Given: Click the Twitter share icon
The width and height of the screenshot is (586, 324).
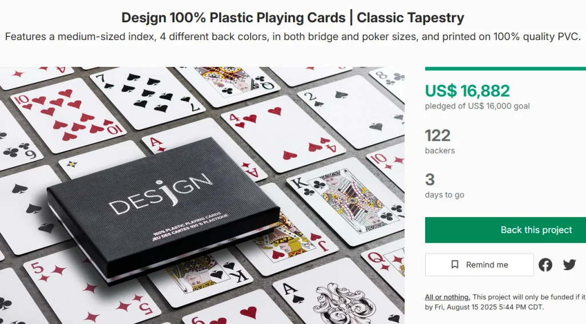Looking at the screenshot, I should click(x=569, y=265).
